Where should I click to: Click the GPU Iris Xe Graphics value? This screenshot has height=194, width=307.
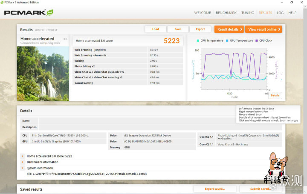click(x=56, y=141)
